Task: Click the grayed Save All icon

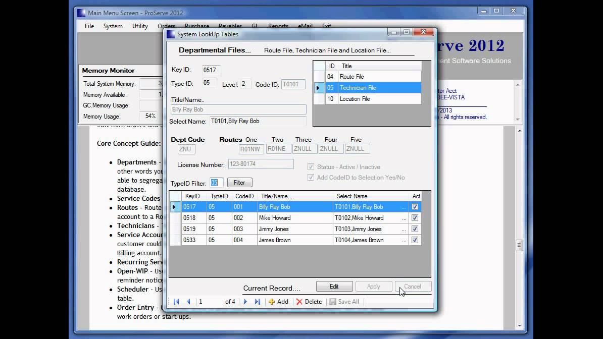Action: (x=333, y=302)
